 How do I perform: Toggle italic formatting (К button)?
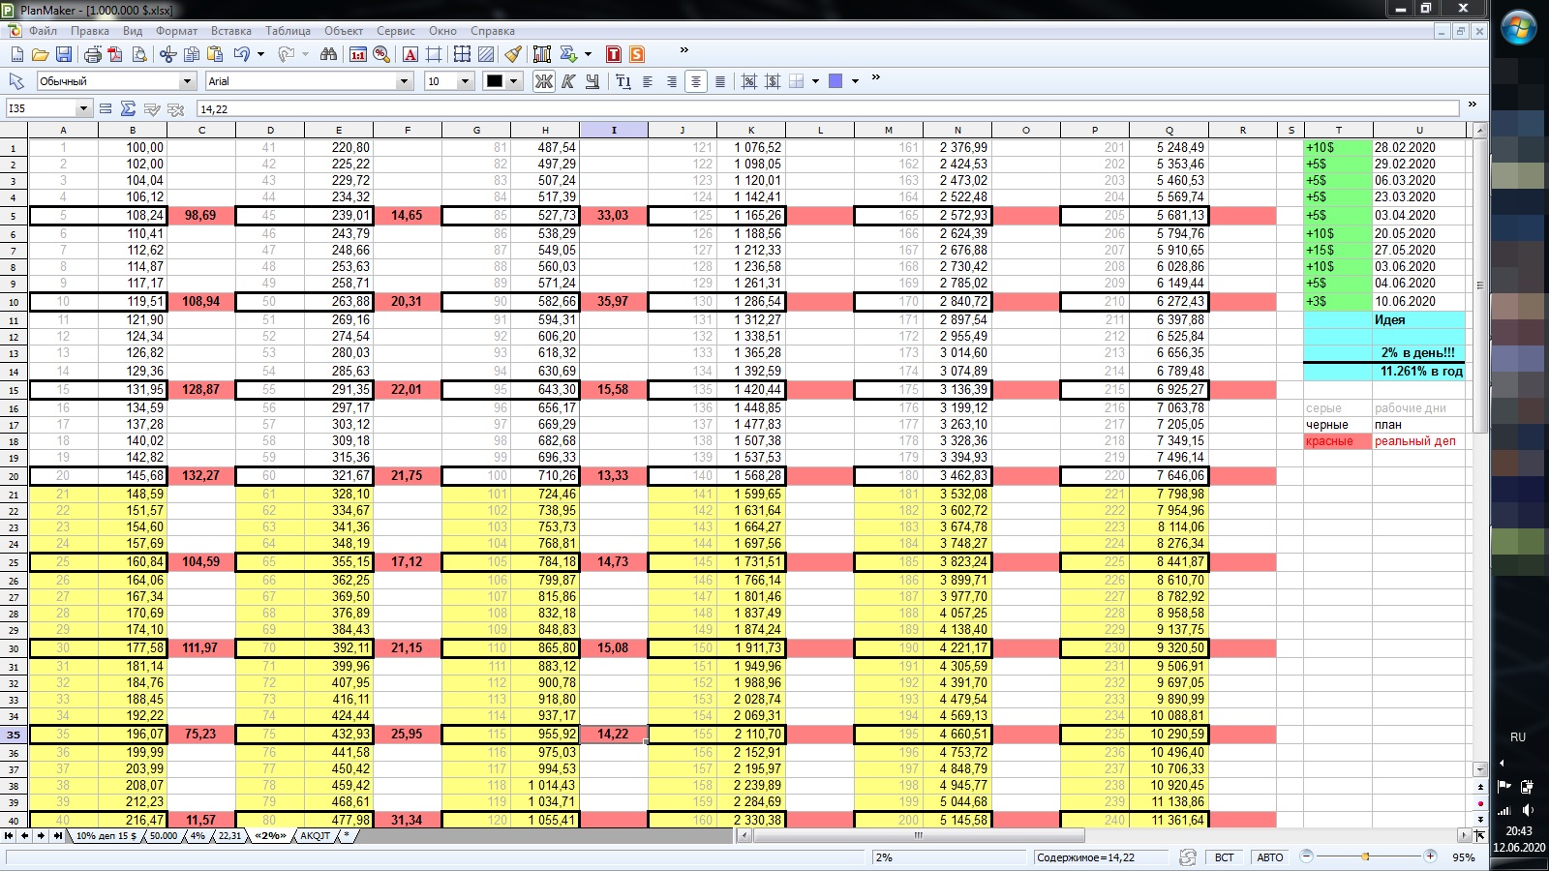(568, 81)
